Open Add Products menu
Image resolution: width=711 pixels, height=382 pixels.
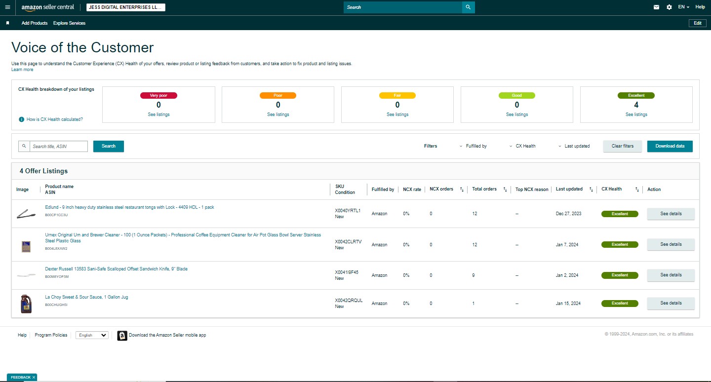coord(35,23)
